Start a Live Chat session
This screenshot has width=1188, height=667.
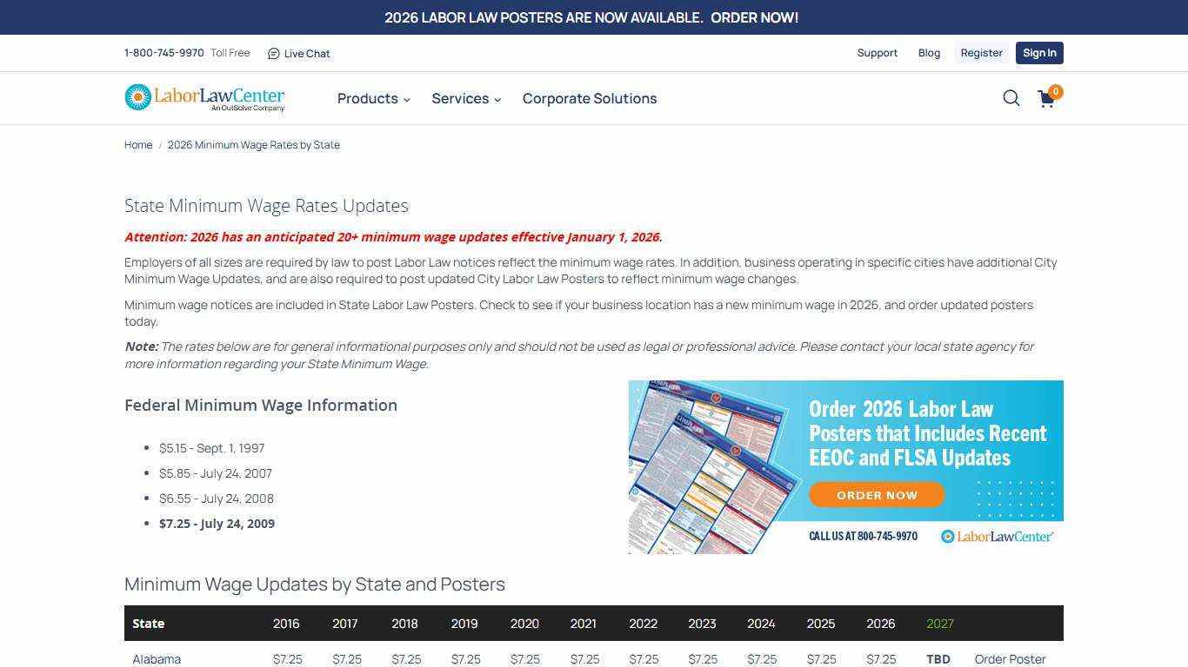pos(298,53)
